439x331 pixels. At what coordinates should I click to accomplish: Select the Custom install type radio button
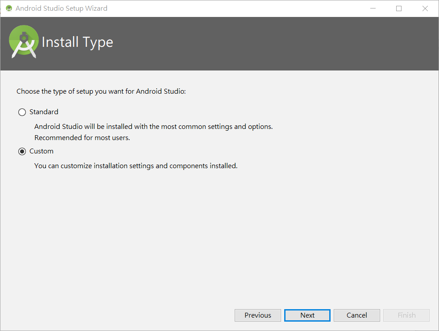click(22, 151)
